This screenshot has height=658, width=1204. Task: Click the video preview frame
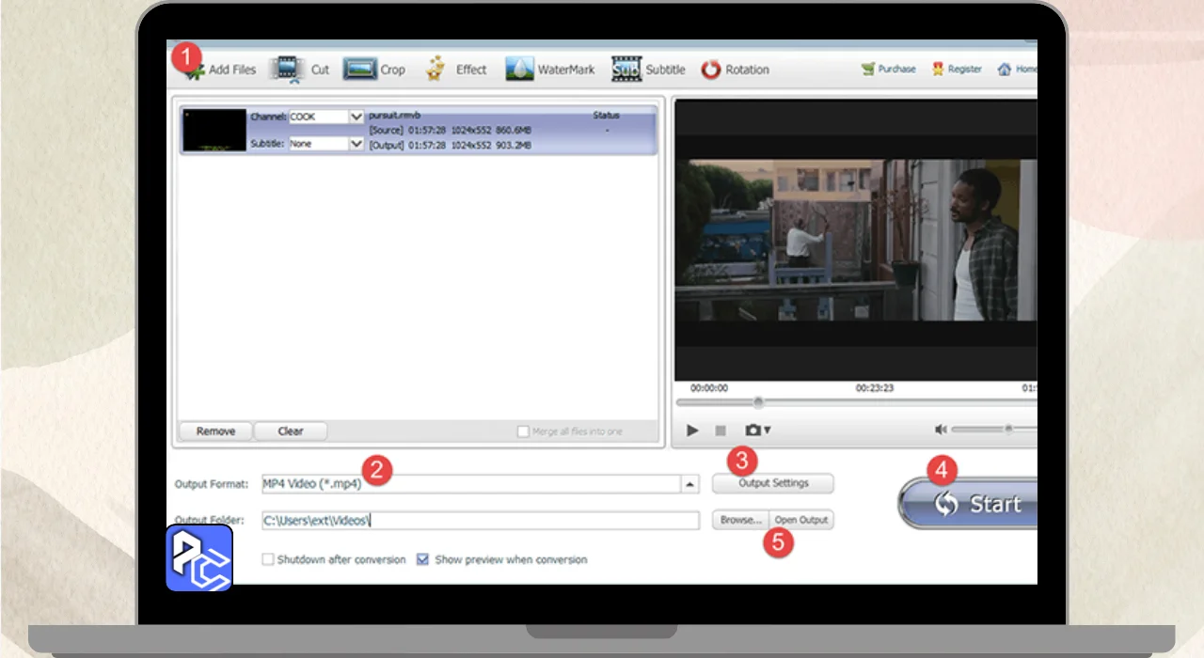856,241
